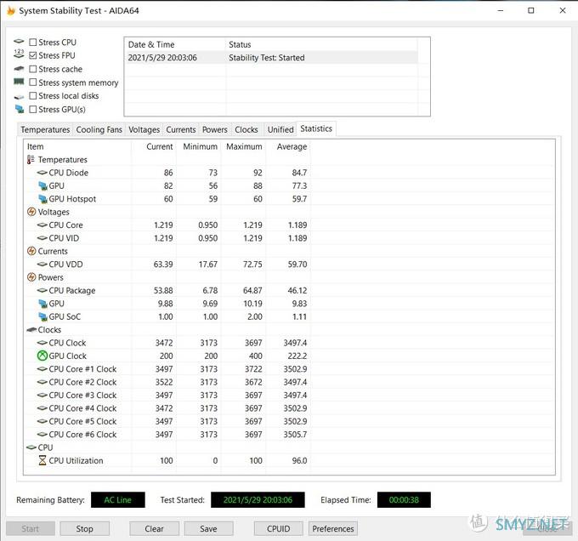Click the GPU SoC monitor icon
The height and width of the screenshot is (541, 578).
tap(42, 316)
